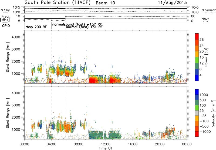Click dashed 06:00 marker line in velocity panel
This screenshot has height=150, width=216.
pyautogui.click(x=65, y=113)
